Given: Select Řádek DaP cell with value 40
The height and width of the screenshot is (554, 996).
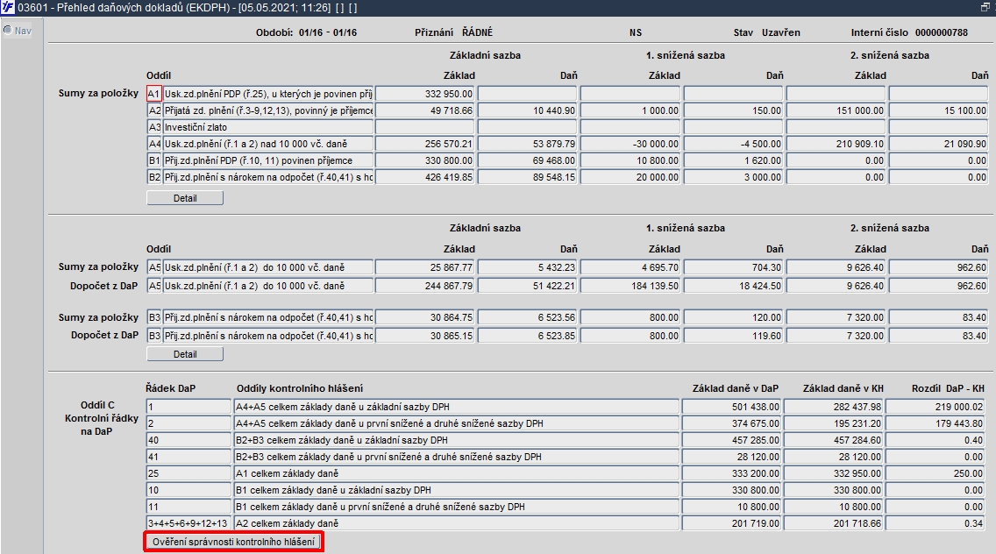Looking at the screenshot, I should [189, 440].
